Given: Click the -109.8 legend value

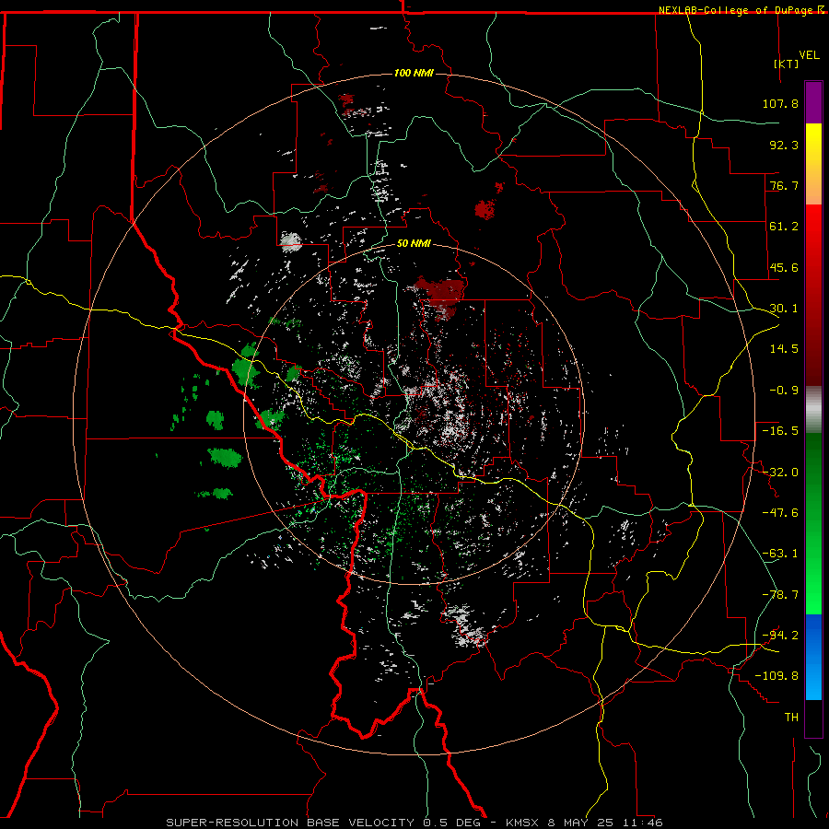Looking at the screenshot, I should [x=776, y=676].
